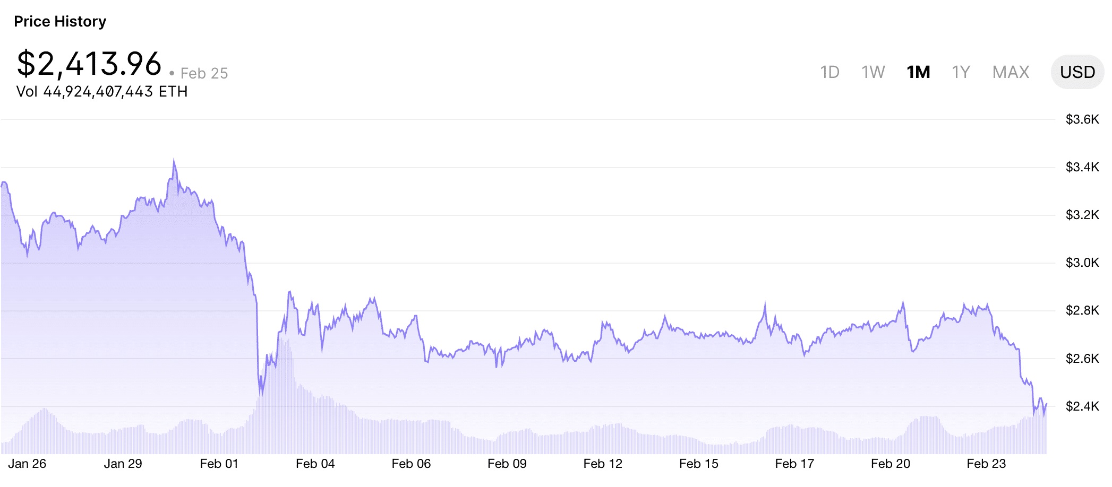
Task: Click the $2.4K price axis label
Action: [x=1082, y=406]
